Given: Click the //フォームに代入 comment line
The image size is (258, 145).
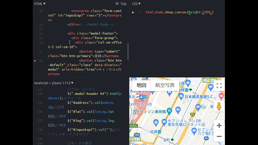Looking at the screenshot, I should point(81,89).
